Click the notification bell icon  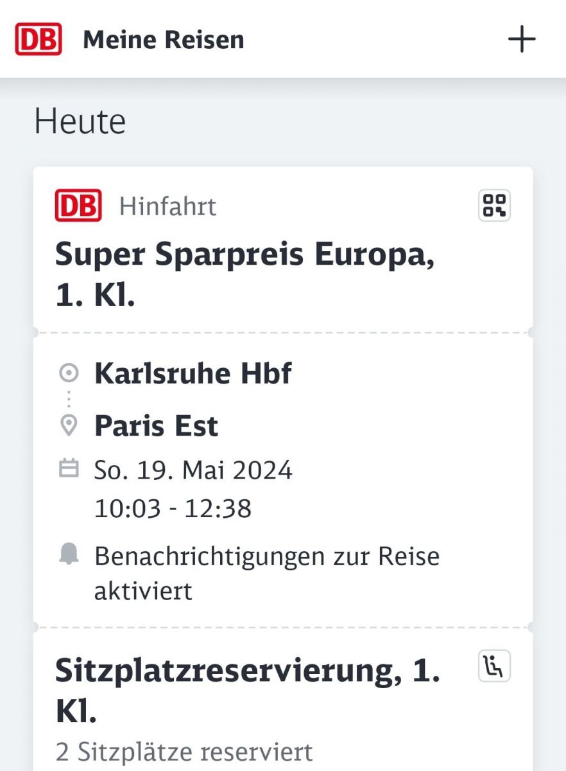tap(68, 554)
